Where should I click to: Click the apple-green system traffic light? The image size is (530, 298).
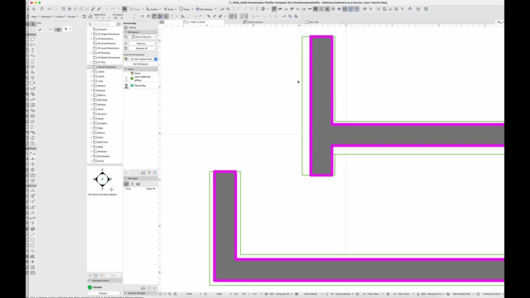point(39,3)
